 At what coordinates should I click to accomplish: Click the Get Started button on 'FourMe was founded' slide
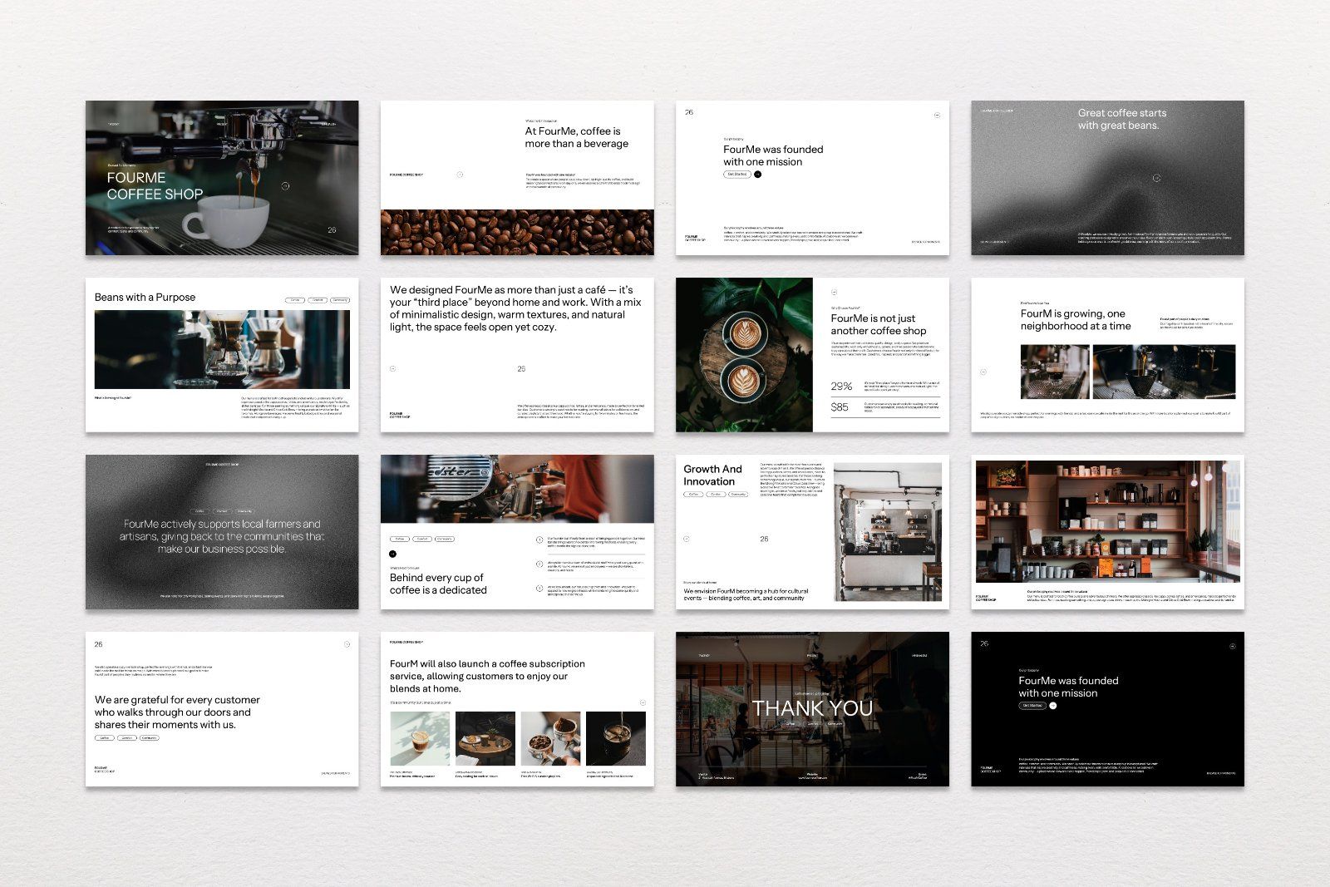coord(737,174)
